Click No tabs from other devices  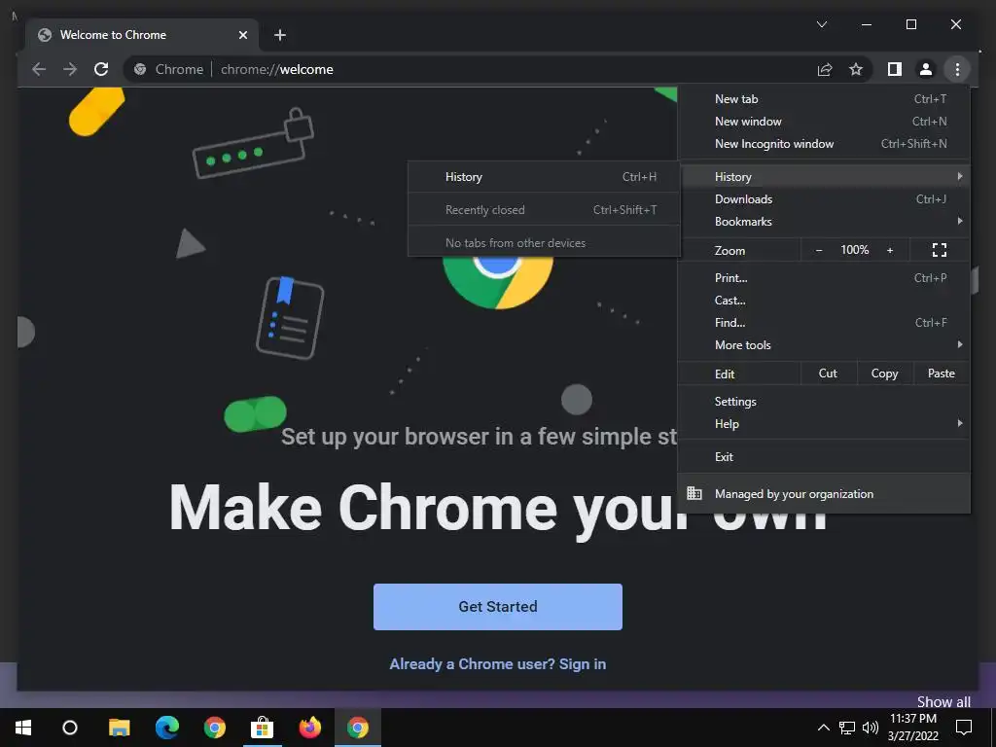coord(544,242)
